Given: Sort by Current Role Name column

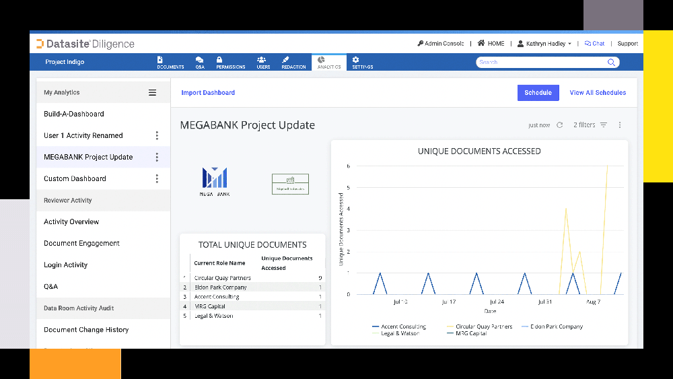Looking at the screenshot, I should (x=219, y=263).
